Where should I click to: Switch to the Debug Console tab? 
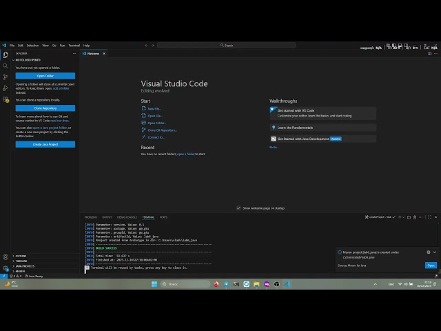127,217
